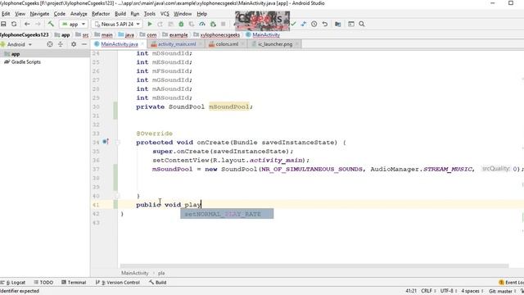This screenshot has width=524, height=295.
Task: Open Search Everywhere magnifier icon
Action: 362,24
